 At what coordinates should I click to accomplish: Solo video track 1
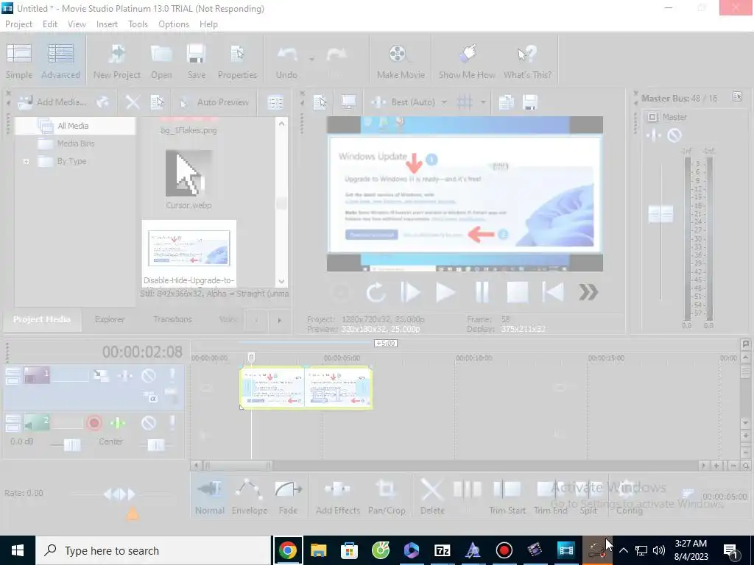click(172, 375)
